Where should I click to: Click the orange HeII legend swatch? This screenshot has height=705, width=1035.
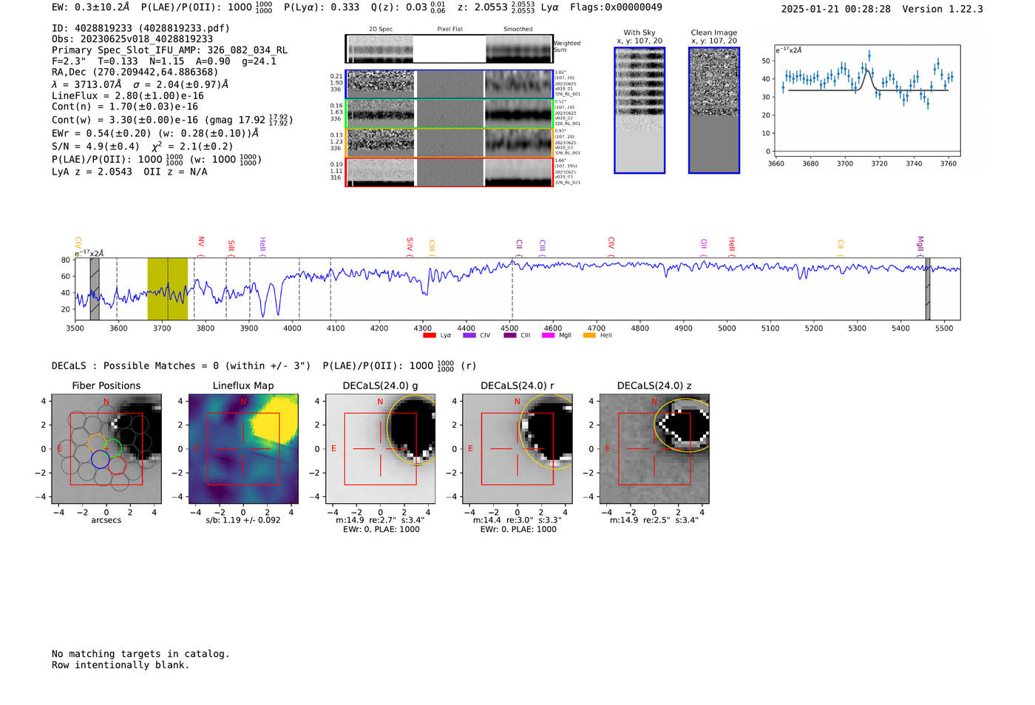click(x=589, y=335)
